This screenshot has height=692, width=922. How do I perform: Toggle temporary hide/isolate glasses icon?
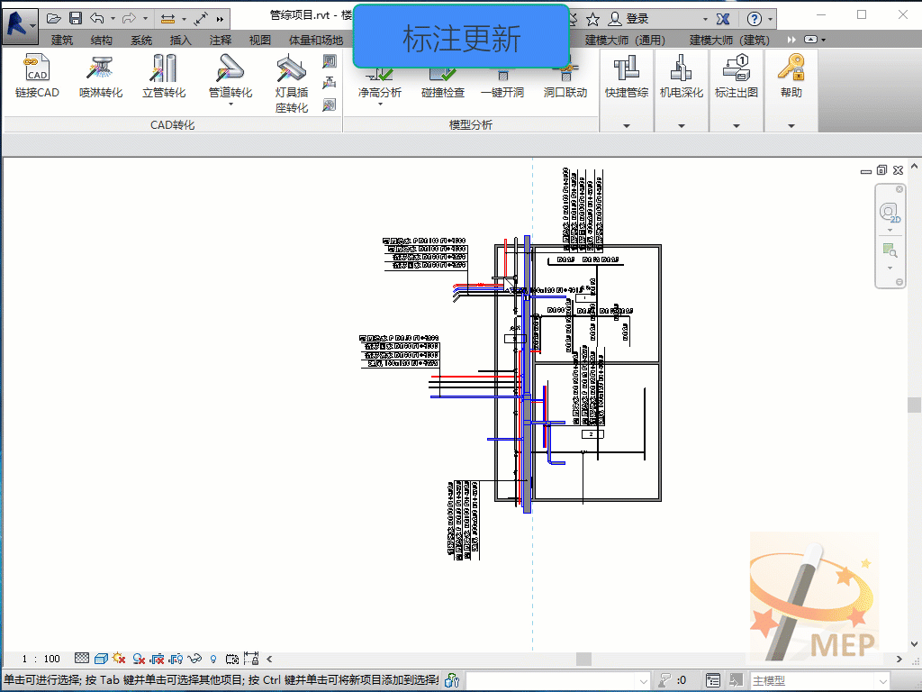point(194,659)
